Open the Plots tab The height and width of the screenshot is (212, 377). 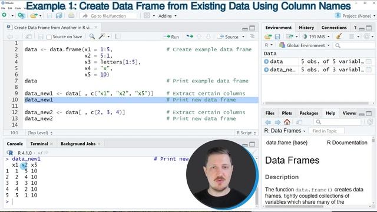pos(287,113)
